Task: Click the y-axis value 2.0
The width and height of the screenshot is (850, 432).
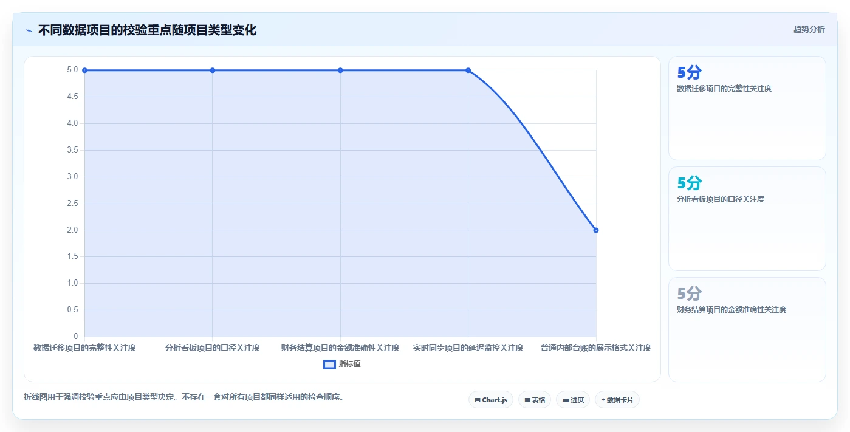Action: pos(73,230)
